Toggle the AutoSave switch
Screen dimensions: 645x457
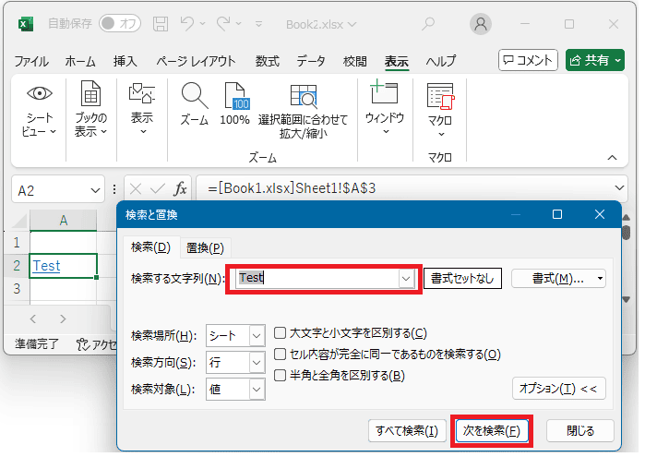(120, 23)
